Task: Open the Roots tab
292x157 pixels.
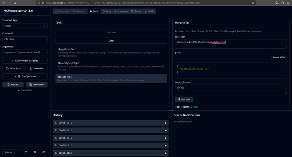Action: pyautogui.click(x=136, y=11)
